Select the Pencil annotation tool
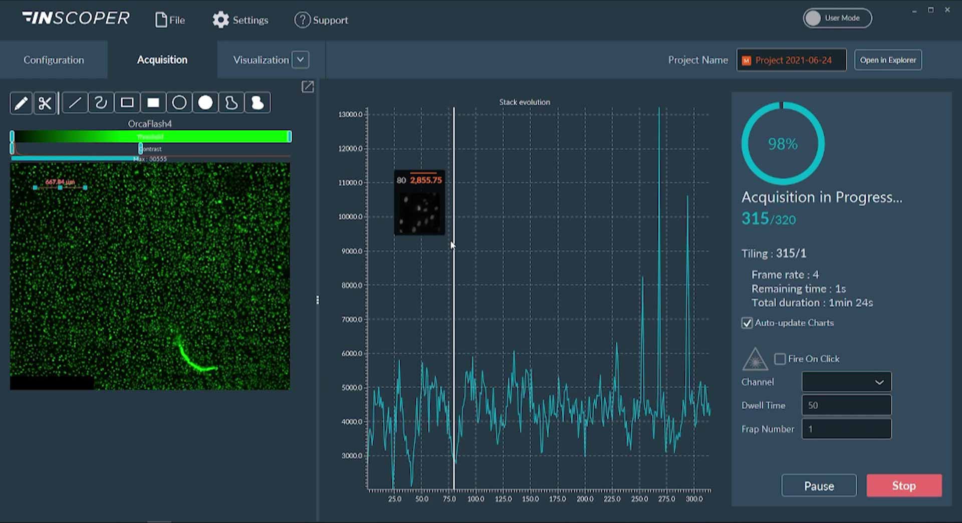Screen dimensions: 962x523 pos(21,103)
